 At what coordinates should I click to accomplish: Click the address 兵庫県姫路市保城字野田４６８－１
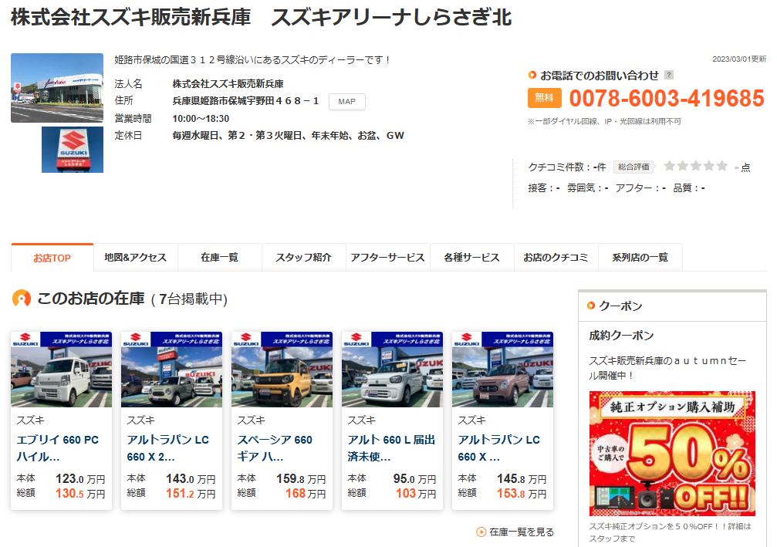246,101
